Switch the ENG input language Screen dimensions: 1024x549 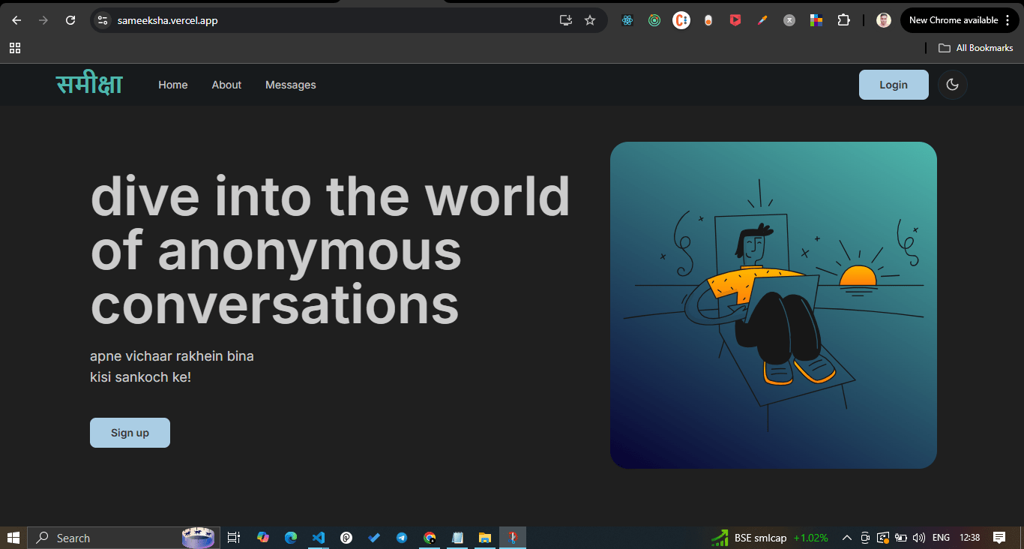[941, 538]
